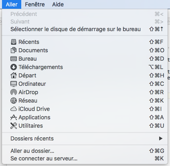
Task: Select the Ordinateur text entry
Action: (x=32, y=84)
